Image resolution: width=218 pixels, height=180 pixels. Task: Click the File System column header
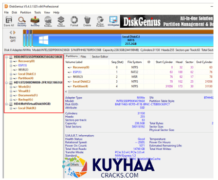point(134,62)
